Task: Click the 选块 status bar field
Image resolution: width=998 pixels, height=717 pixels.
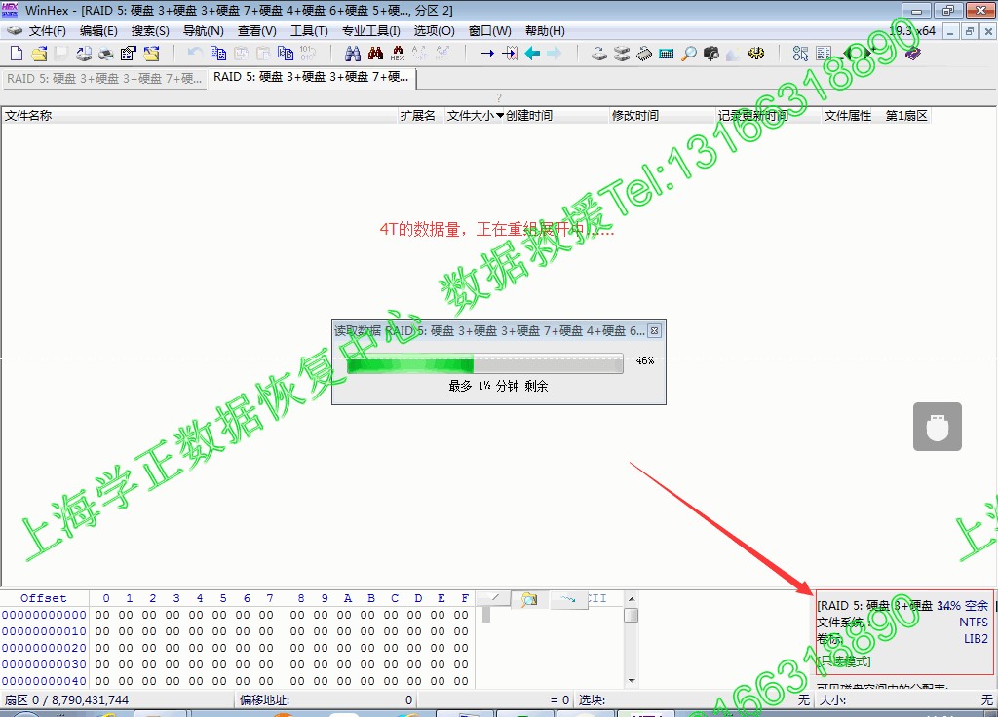Action: click(x=694, y=699)
